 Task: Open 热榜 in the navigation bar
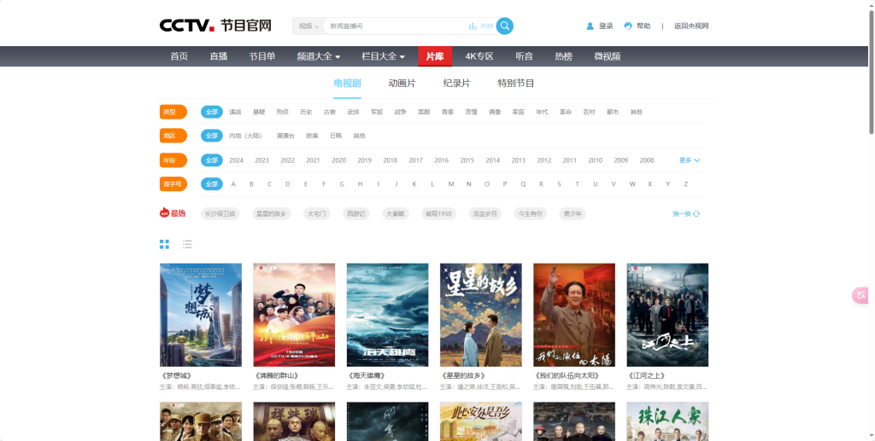[x=563, y=56]
